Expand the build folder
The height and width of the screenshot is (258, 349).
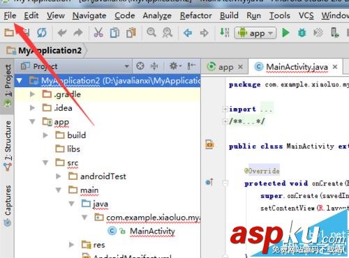click(x=45, y=135)
